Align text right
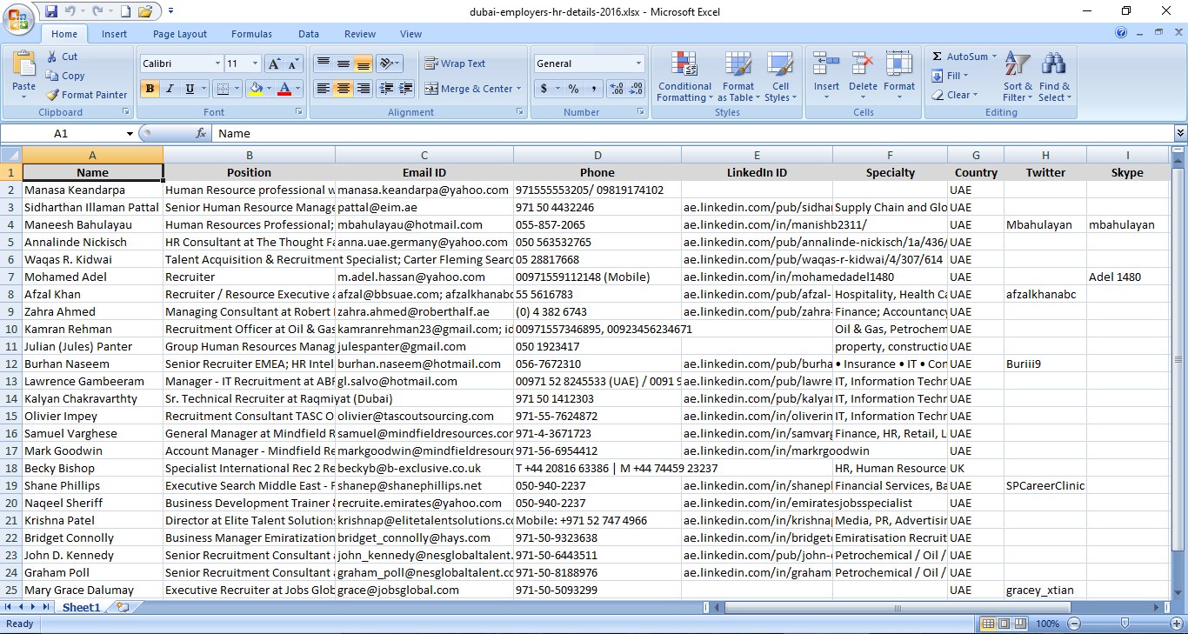This screenshot has height=634, width=1188. coord(364,88)
